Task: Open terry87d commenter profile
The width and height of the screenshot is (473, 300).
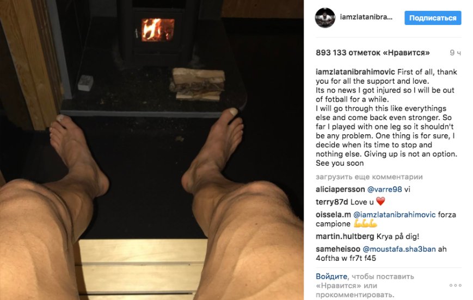Action: 332,202
